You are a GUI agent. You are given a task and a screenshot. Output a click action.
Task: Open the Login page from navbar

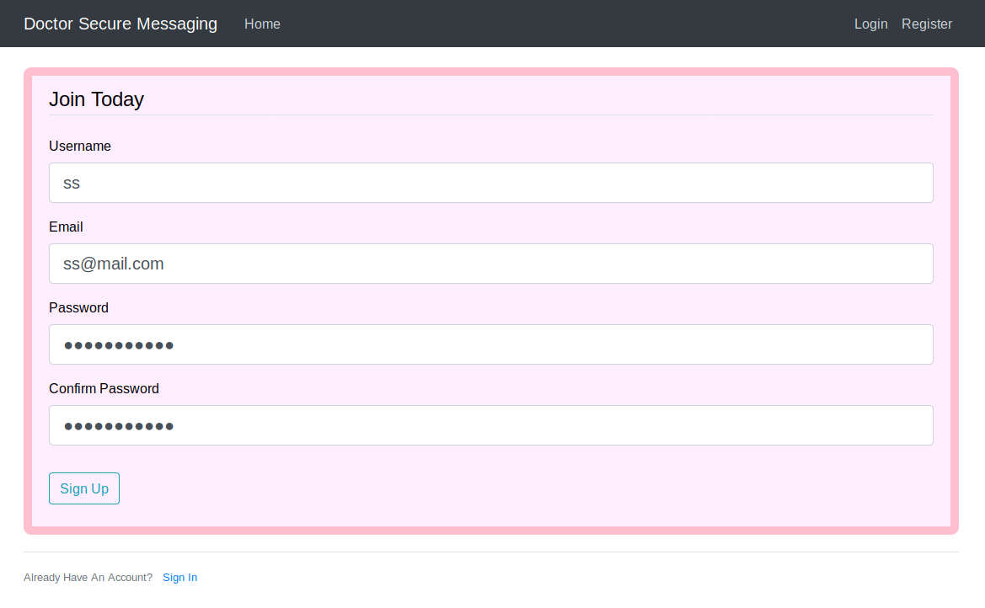pyautogui.click(x=870, y=24)
